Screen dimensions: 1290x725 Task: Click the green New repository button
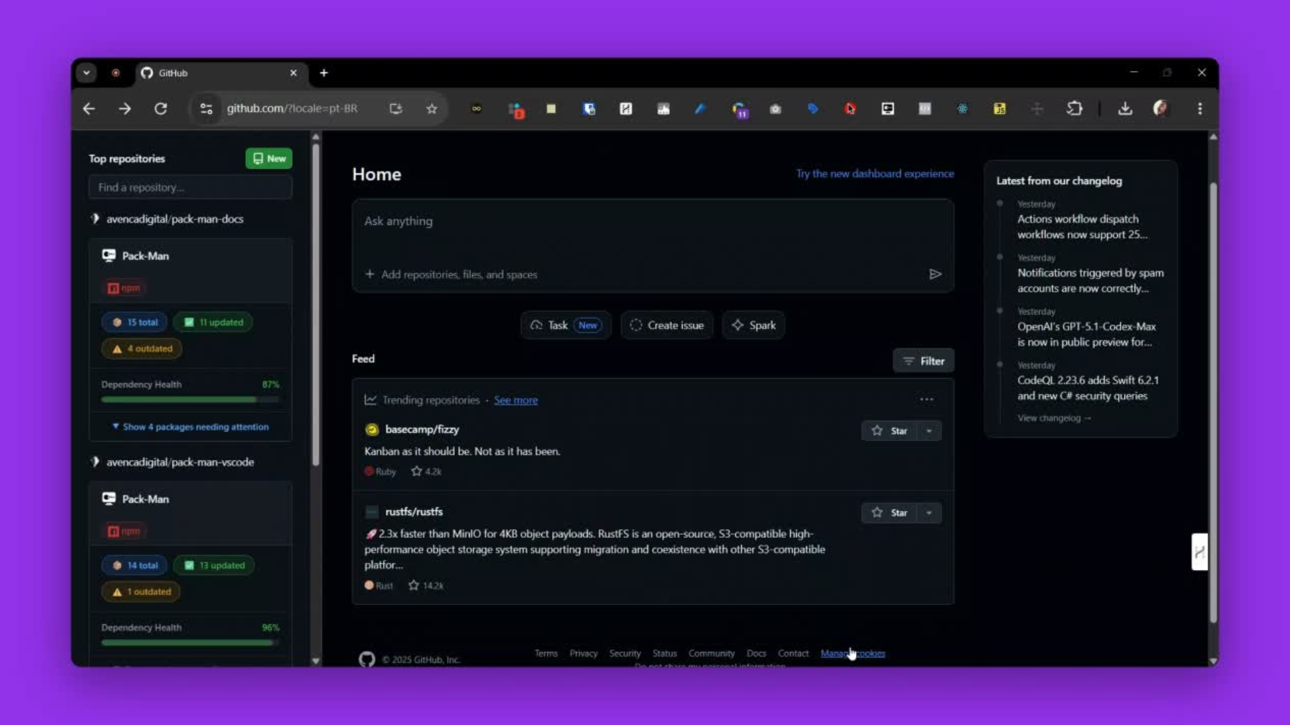tap(269, 158)
